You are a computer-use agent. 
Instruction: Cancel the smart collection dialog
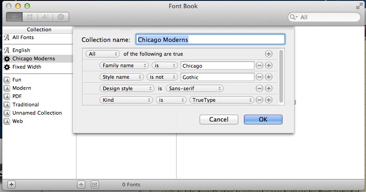[218, 119]
